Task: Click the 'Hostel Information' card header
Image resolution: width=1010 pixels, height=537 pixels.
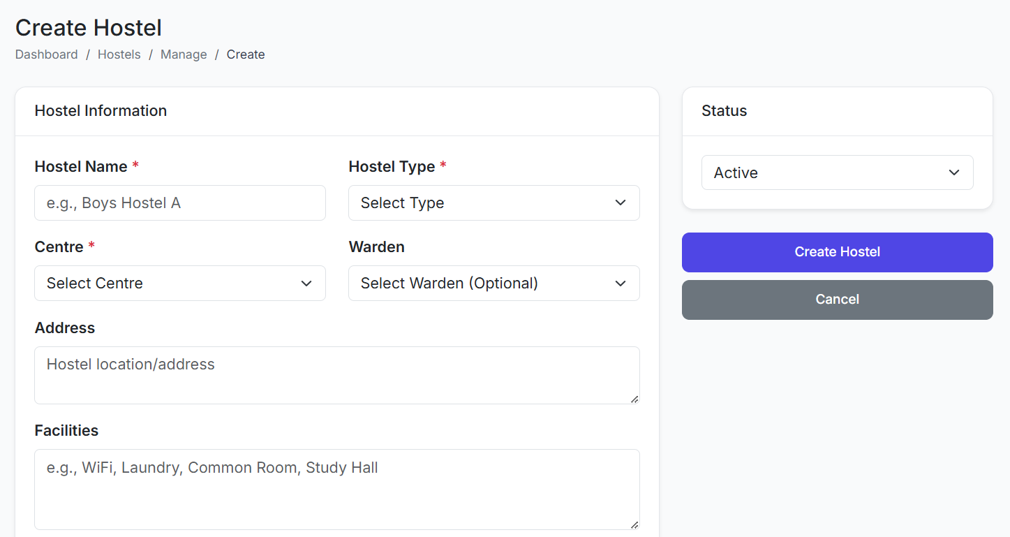Action: point(101,111)
